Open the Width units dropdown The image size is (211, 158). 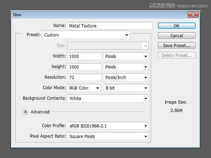126,56
